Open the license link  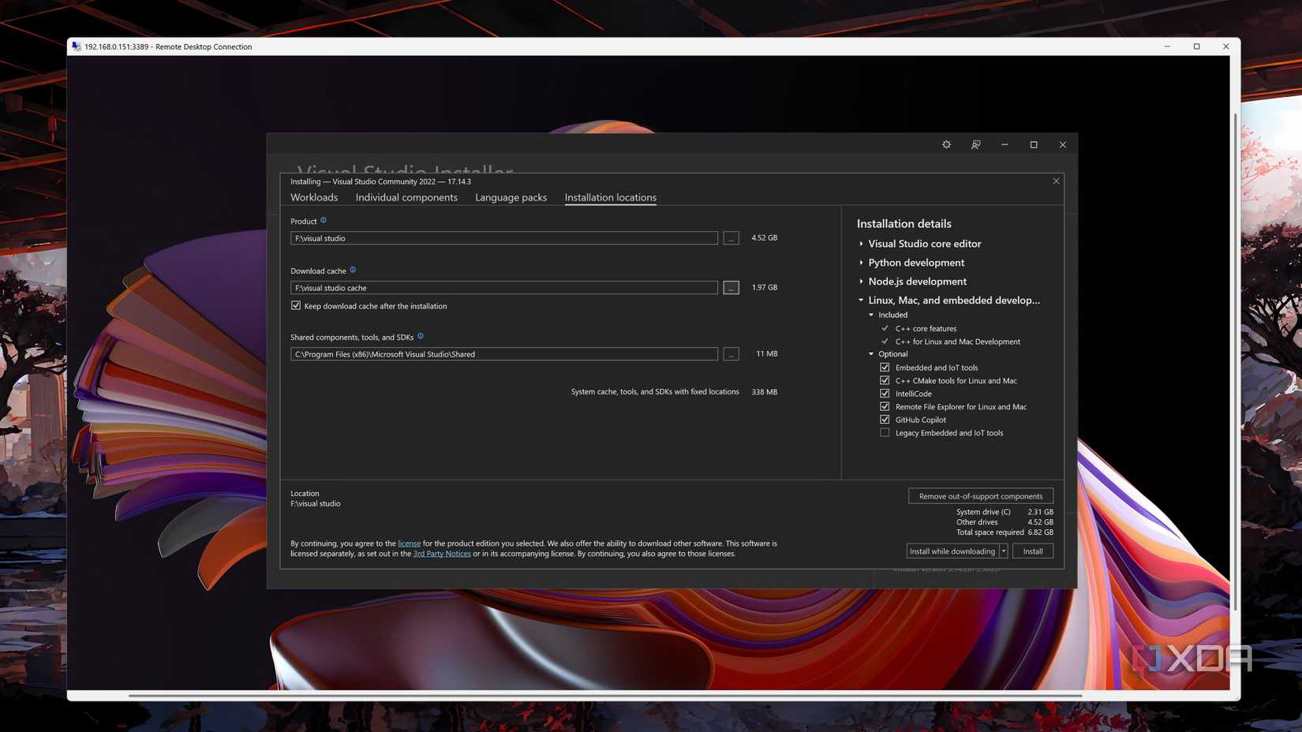click(x=410, y=543)
